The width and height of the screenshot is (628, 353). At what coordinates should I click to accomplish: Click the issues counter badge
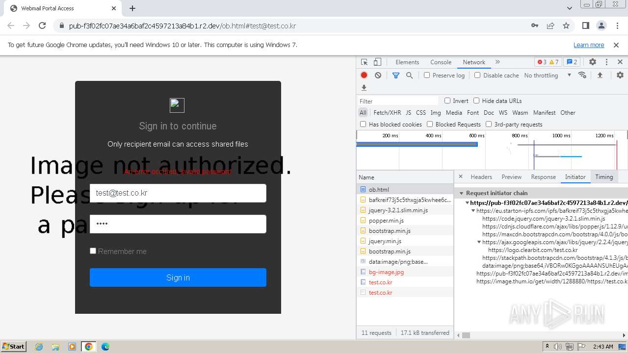click(572, 62)
